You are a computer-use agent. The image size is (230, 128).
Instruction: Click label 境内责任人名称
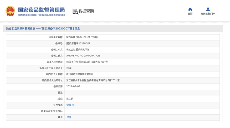tap(54, 74)
